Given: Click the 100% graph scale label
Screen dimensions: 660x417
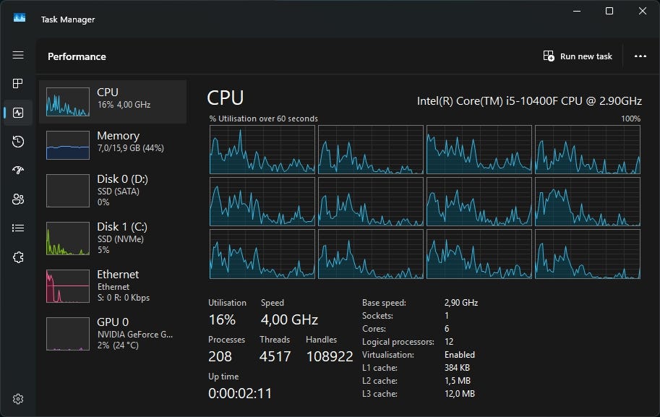Looking at the screenshot, I should (x=630, y=119).
